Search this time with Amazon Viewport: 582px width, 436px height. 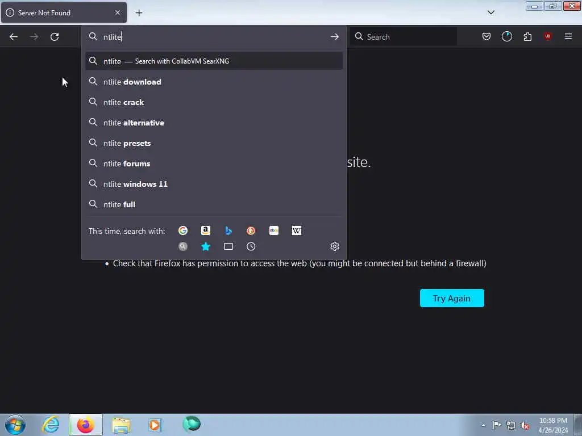(x=206, y=230)
